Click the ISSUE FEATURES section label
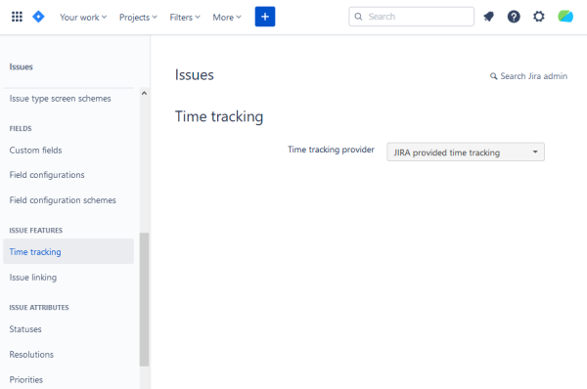 click(36, 231)
